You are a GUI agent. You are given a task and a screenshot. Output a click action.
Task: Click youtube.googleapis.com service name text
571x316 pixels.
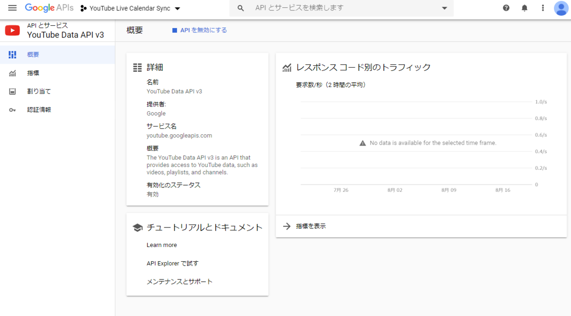click(179, 136)
